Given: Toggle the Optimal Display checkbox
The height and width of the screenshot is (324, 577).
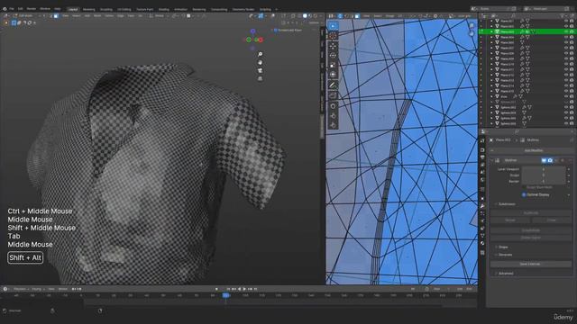Looking at the screenshot, I should [x=524, y=194].
